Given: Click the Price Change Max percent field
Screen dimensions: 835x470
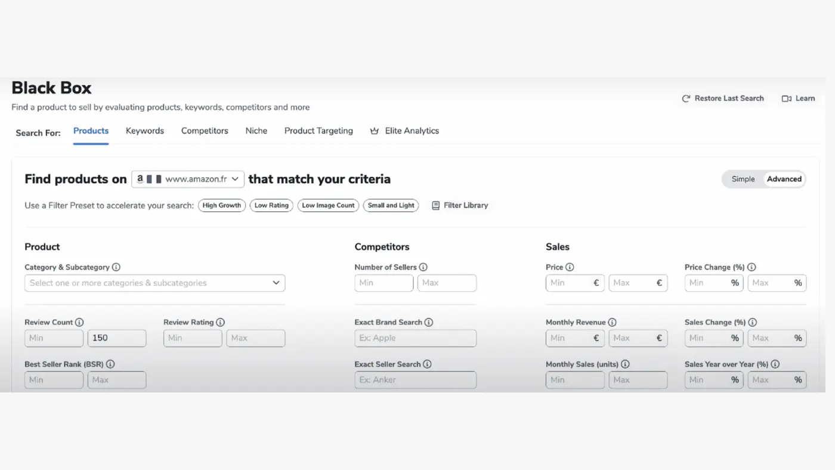Looking at the screenshot, I should click(777, 283).
